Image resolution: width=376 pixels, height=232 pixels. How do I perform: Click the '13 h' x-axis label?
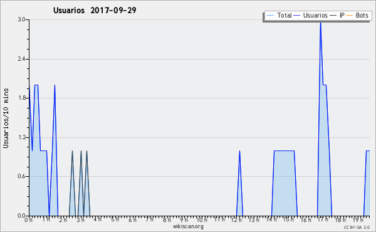point(254,219)
